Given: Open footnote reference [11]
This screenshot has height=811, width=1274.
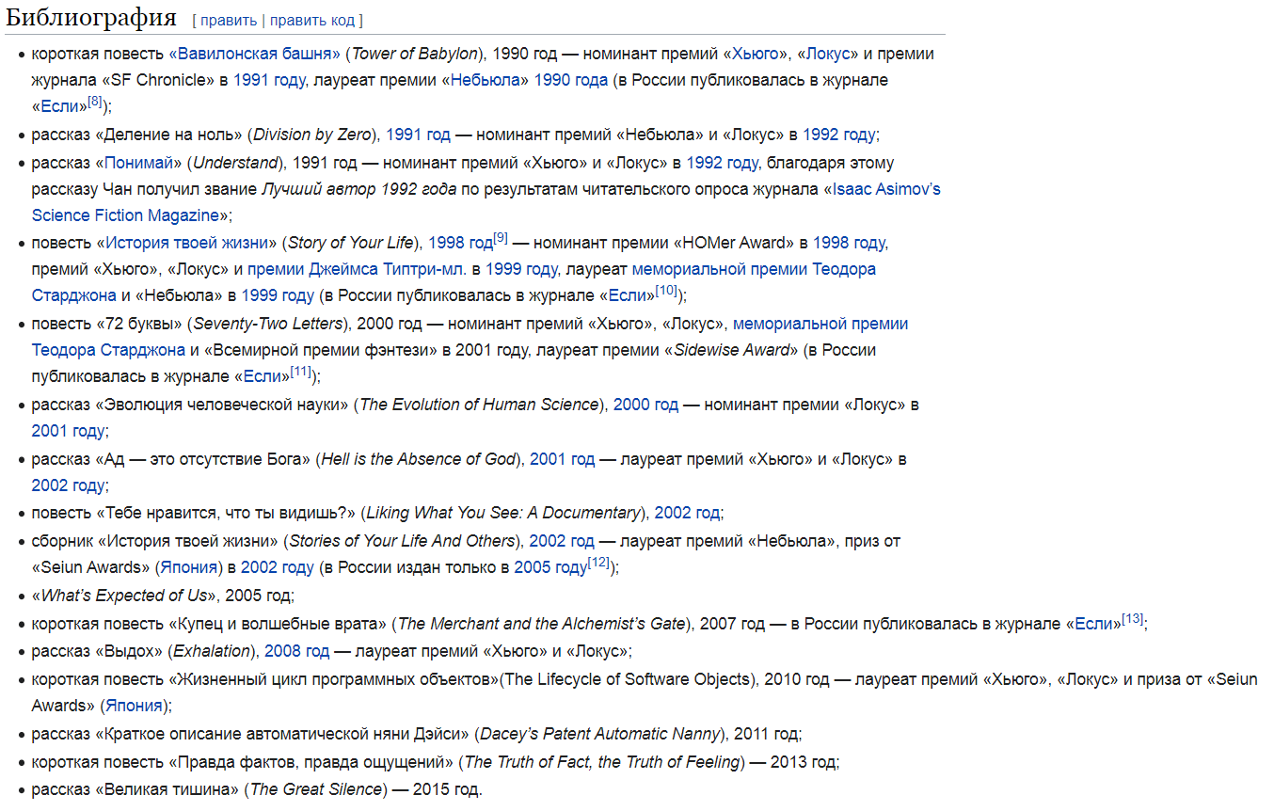Looking at the screenshot, I should (301, 372).
